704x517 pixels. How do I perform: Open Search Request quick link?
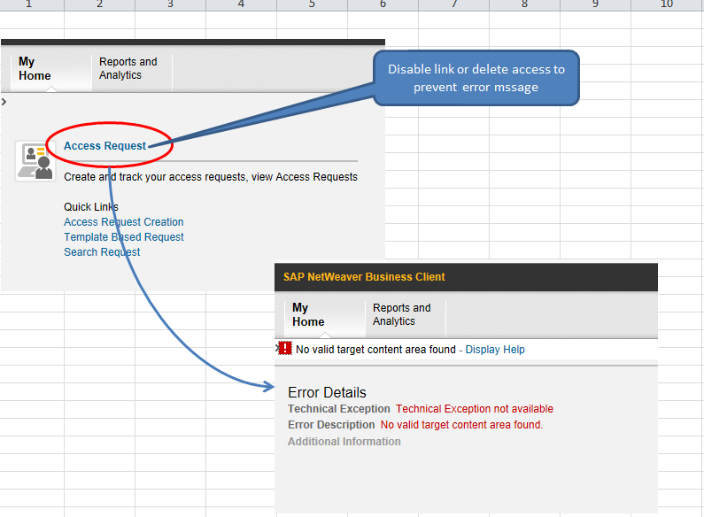[x=102, y=252]
